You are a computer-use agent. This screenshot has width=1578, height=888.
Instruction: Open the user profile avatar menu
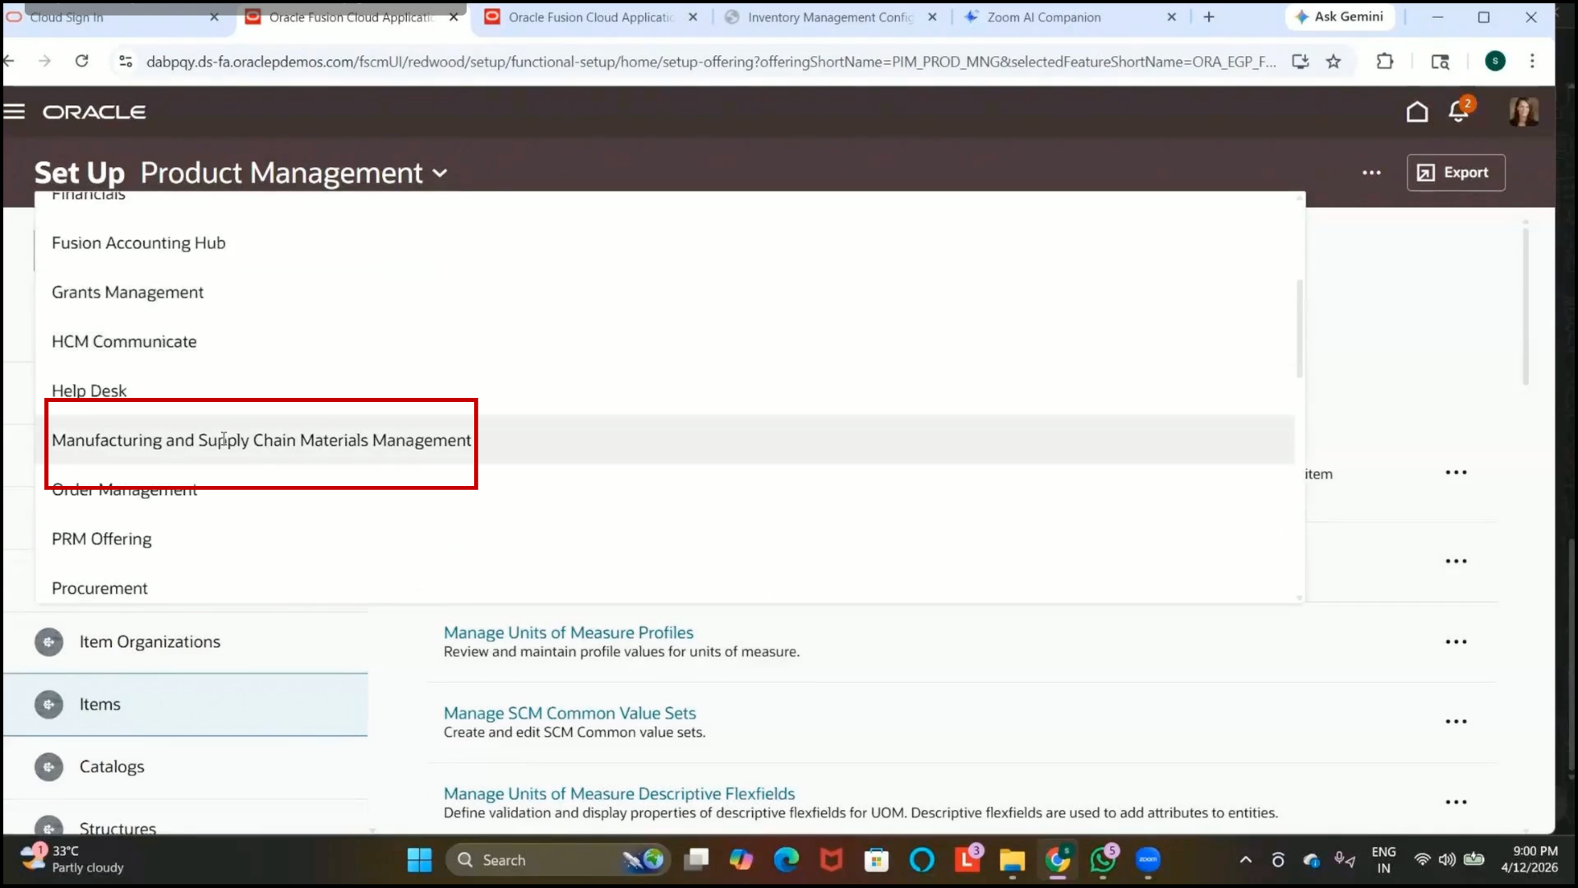coord(1524,112)
